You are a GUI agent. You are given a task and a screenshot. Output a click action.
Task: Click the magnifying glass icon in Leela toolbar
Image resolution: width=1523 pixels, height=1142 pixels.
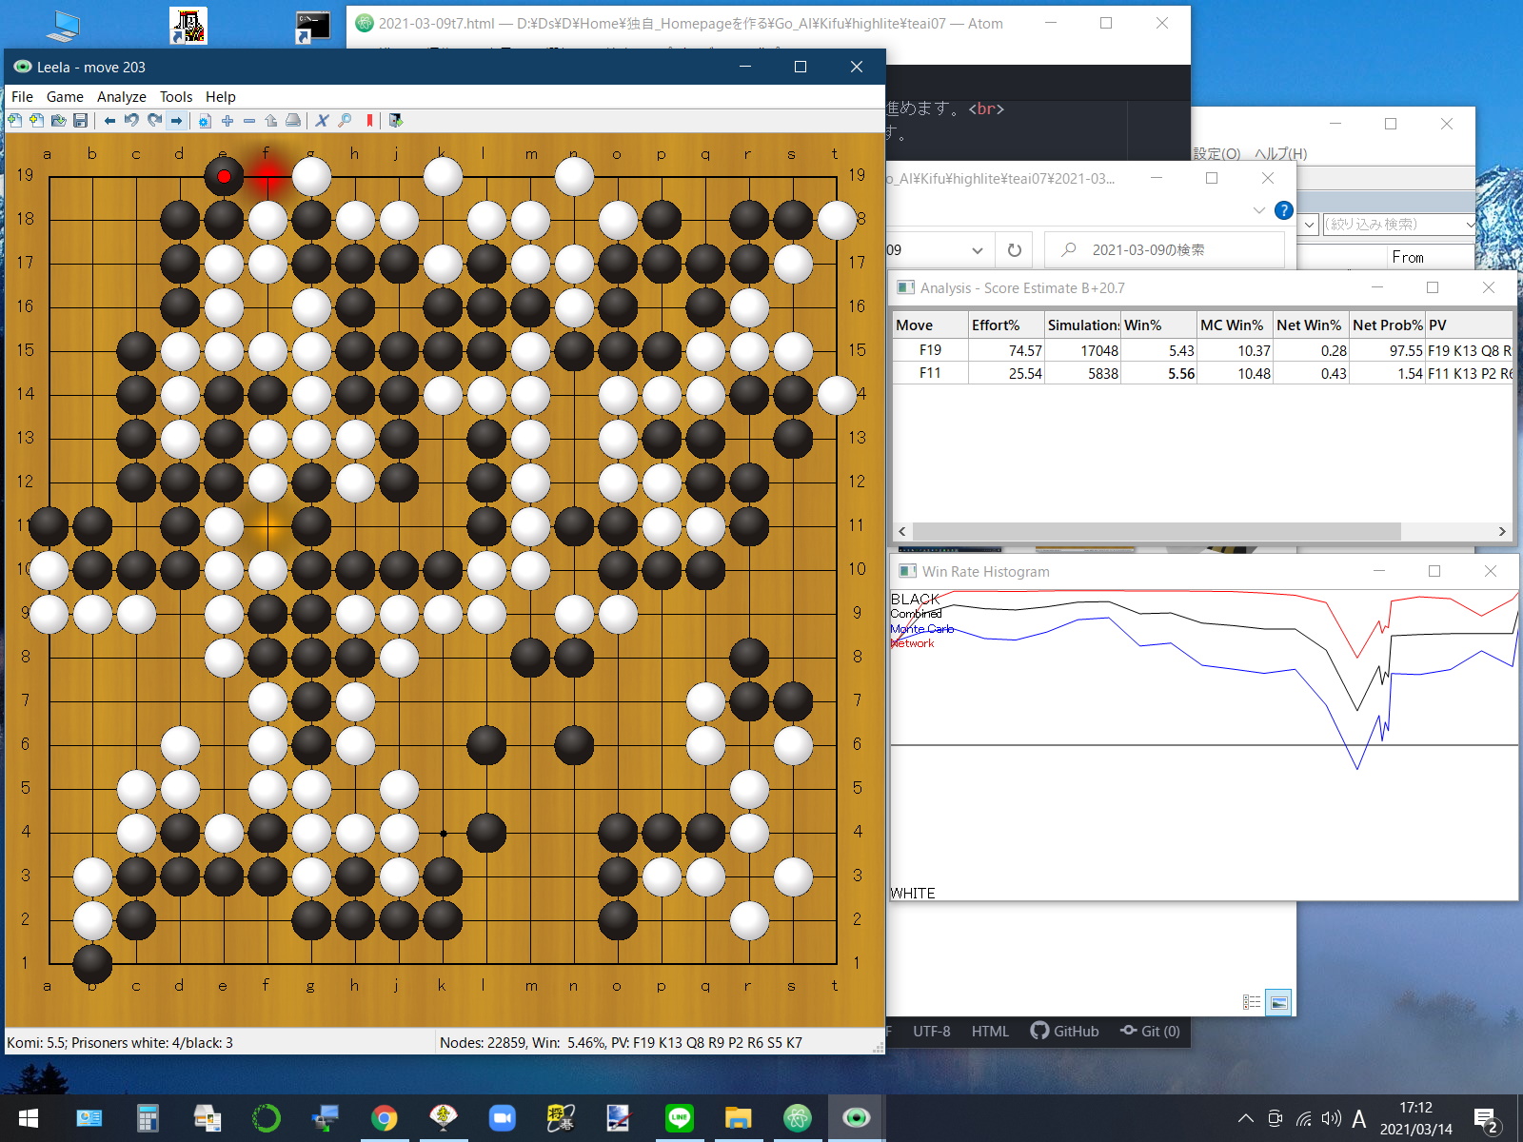click(345, 121)
